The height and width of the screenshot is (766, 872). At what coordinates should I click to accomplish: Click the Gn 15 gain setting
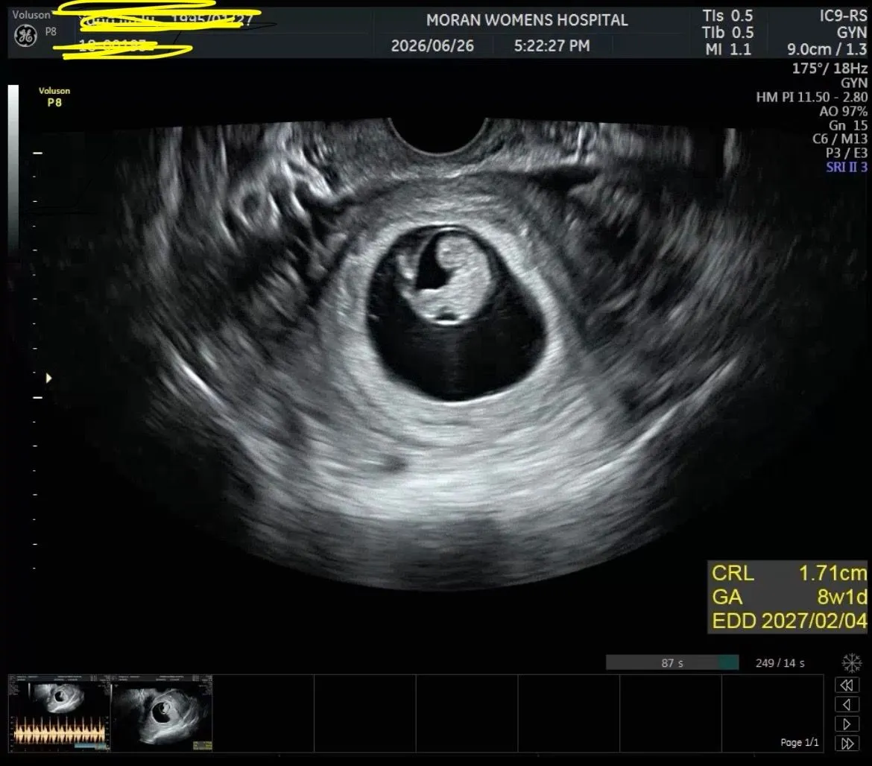coord(847,126)
